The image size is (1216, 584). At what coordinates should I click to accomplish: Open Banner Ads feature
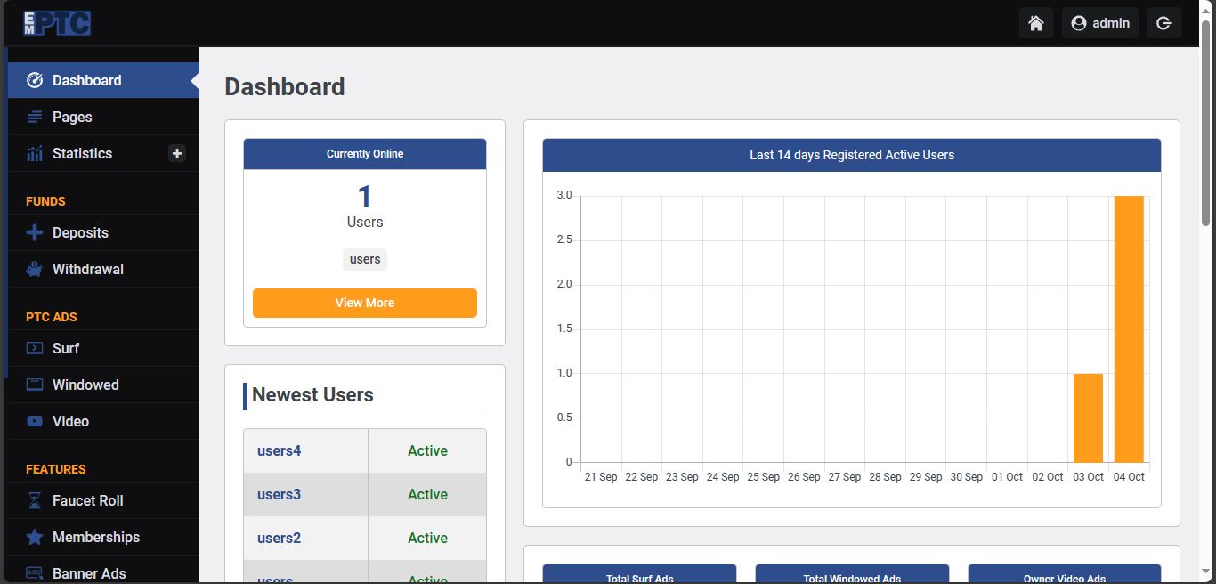103,572
